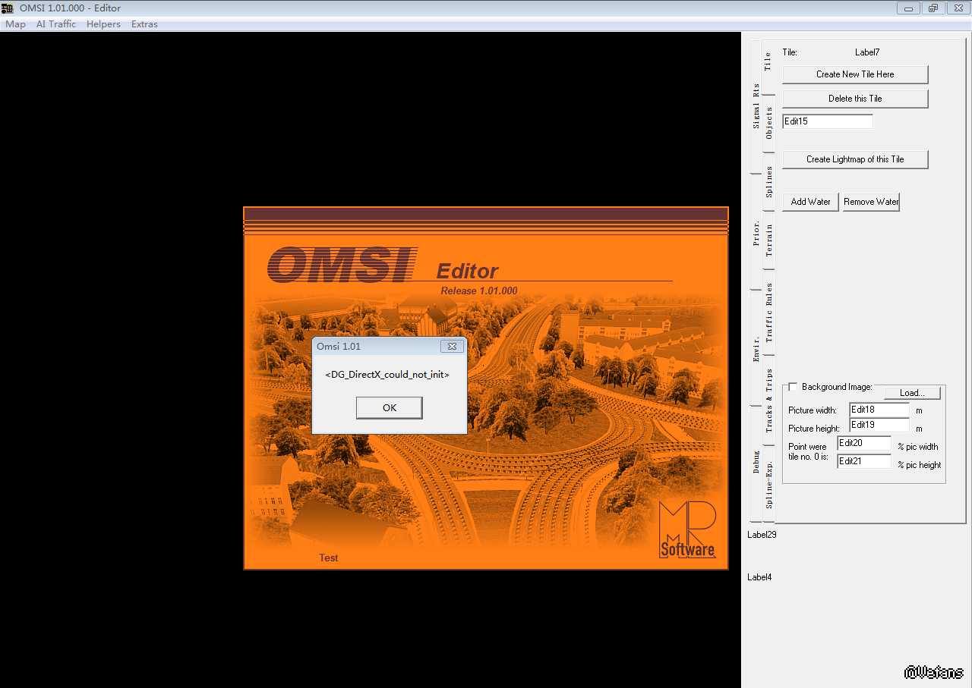Open the Map menu
This screenshot has height=688, width=972.
[15, 24]
